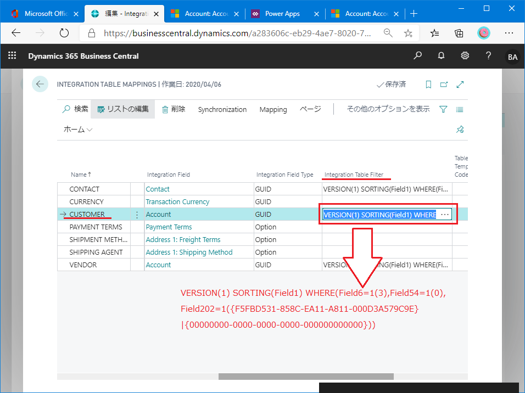
Task: Open the browser settings and more menu
Action: tap(509, 33)
